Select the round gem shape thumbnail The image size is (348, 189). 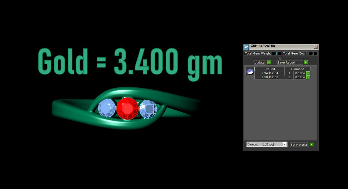point(250,71)
